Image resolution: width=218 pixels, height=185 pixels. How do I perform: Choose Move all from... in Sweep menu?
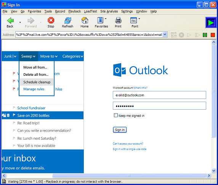click(35, 67)
